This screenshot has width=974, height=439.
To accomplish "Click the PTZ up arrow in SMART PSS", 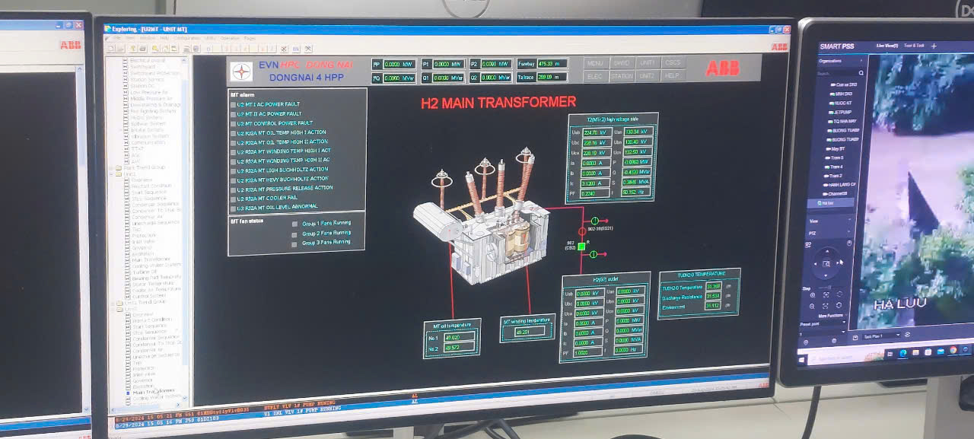I will pos(826,250).
